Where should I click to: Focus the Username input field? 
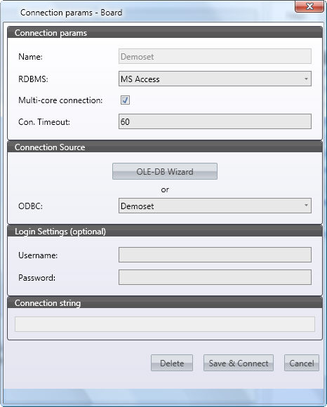click(215, 255)
